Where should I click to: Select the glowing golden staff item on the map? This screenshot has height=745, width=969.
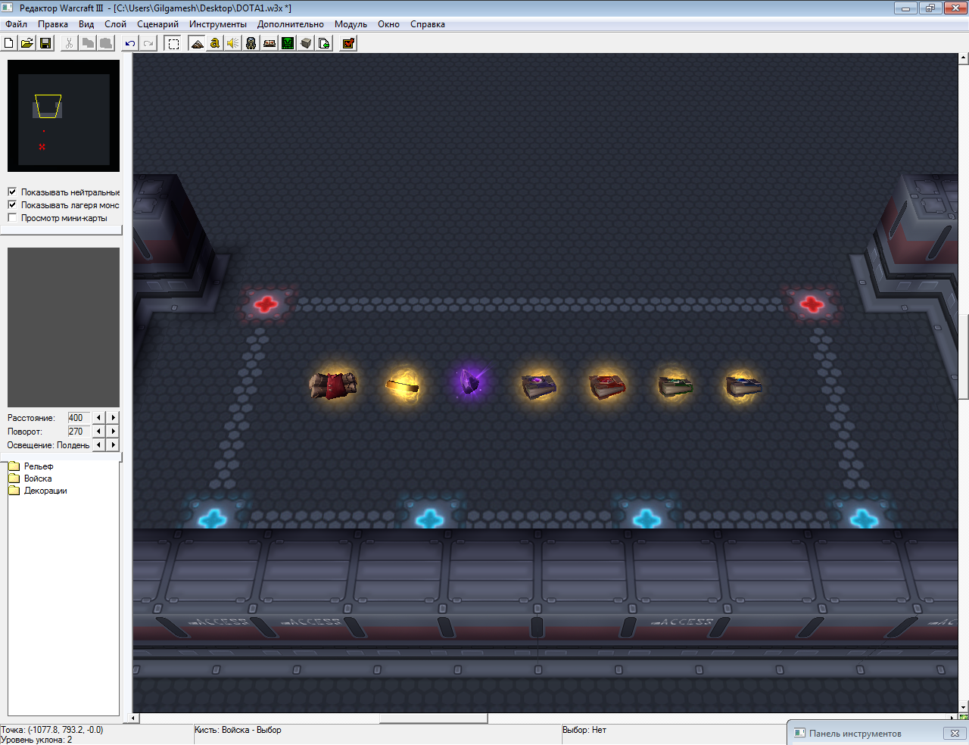coord(403,387)
